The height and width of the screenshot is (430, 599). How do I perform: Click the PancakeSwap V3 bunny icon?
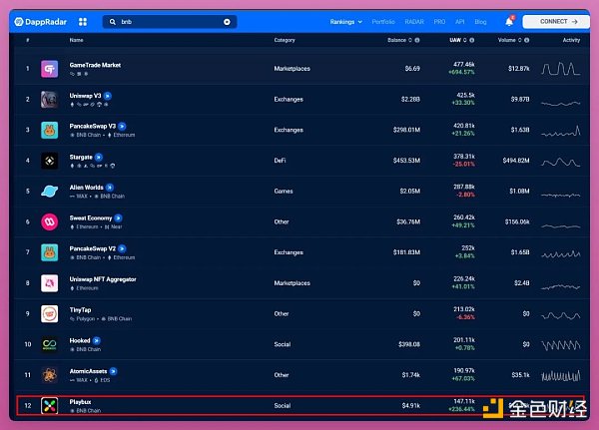49,130
